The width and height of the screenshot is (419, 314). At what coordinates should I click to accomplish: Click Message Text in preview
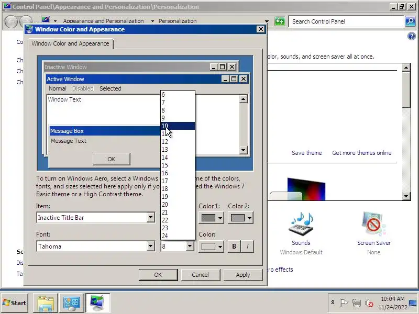click(x=69, y=141)
